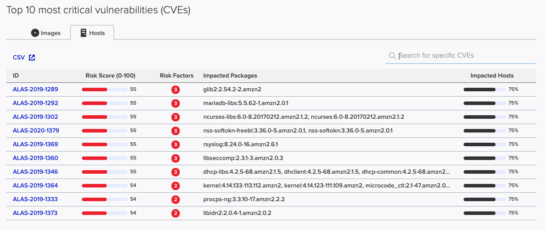This screenshot has width=546, height=230.
Task: Click risk factors badge for ALAS-2019-1373
Action: point(176,213)
